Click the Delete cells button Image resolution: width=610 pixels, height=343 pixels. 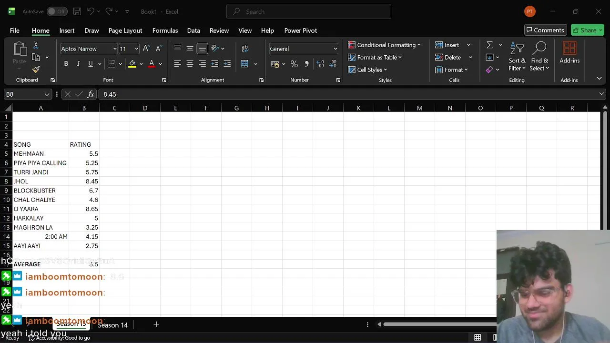tap(449, 57)
